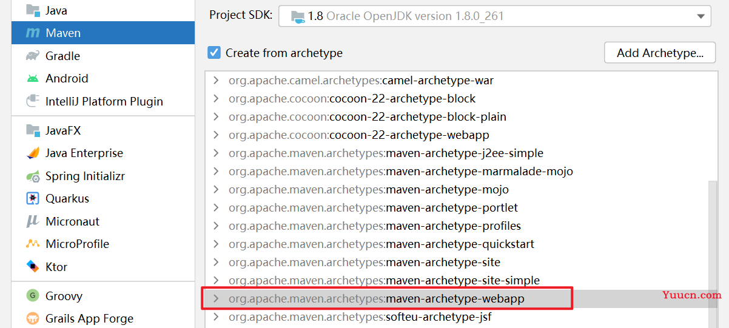The height and width of the screenshot is (328, 729).
Task: Select maven-archetype-profiles archetype
Action: coord(375,226)
